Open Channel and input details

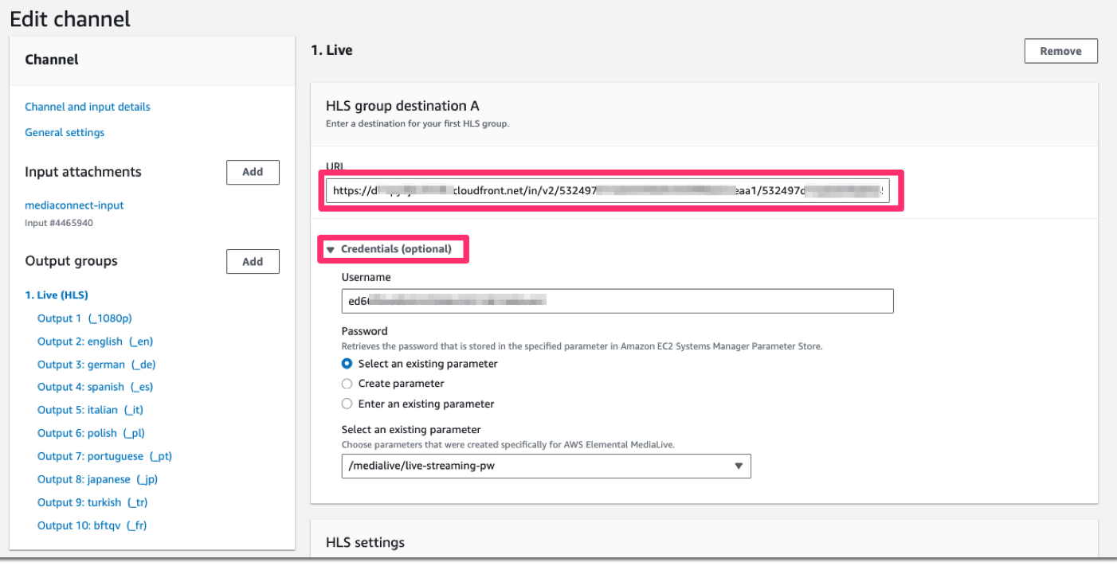[x=88, y=107]
